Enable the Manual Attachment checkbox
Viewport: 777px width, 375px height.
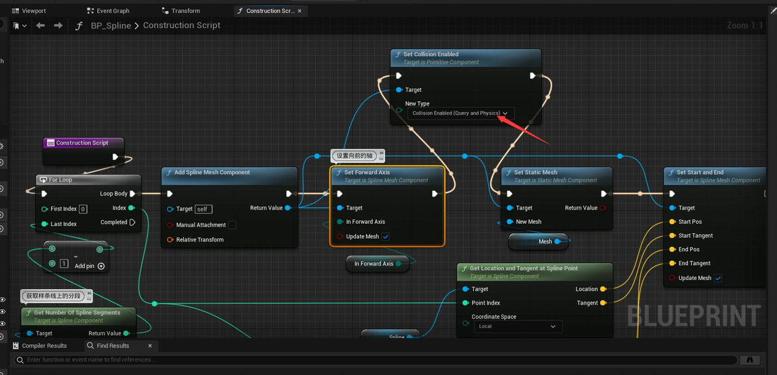click(232, 225)
